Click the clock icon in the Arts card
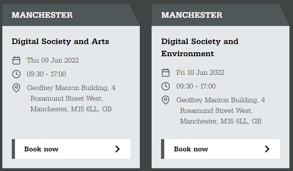 coord(16,74)
